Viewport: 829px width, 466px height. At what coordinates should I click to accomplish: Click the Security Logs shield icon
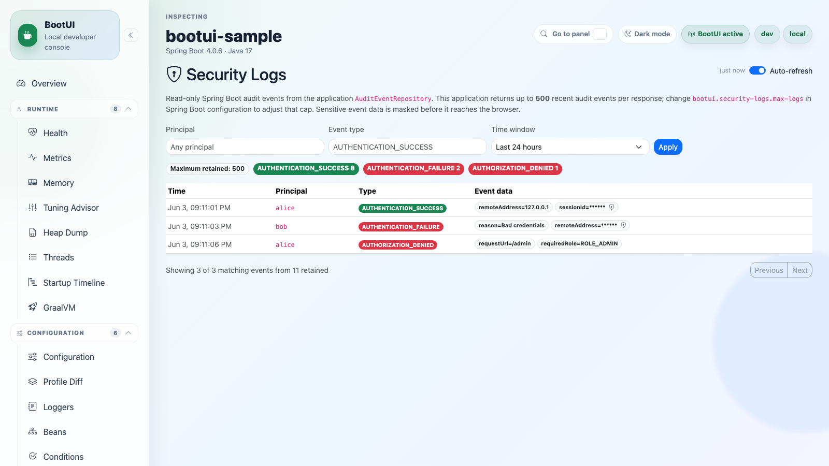[174, 75]
